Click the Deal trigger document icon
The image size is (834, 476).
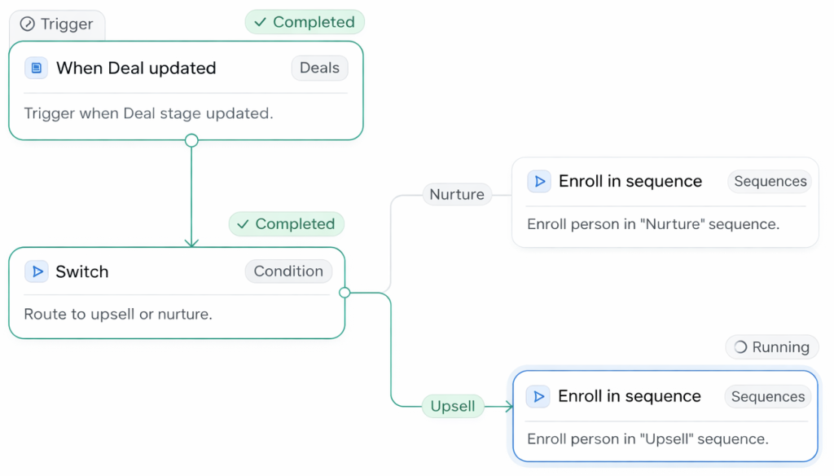pyautogui.click(x=36, y=68)
